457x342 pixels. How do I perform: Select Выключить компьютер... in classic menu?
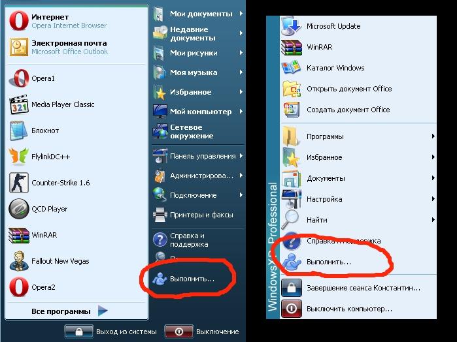349,308
